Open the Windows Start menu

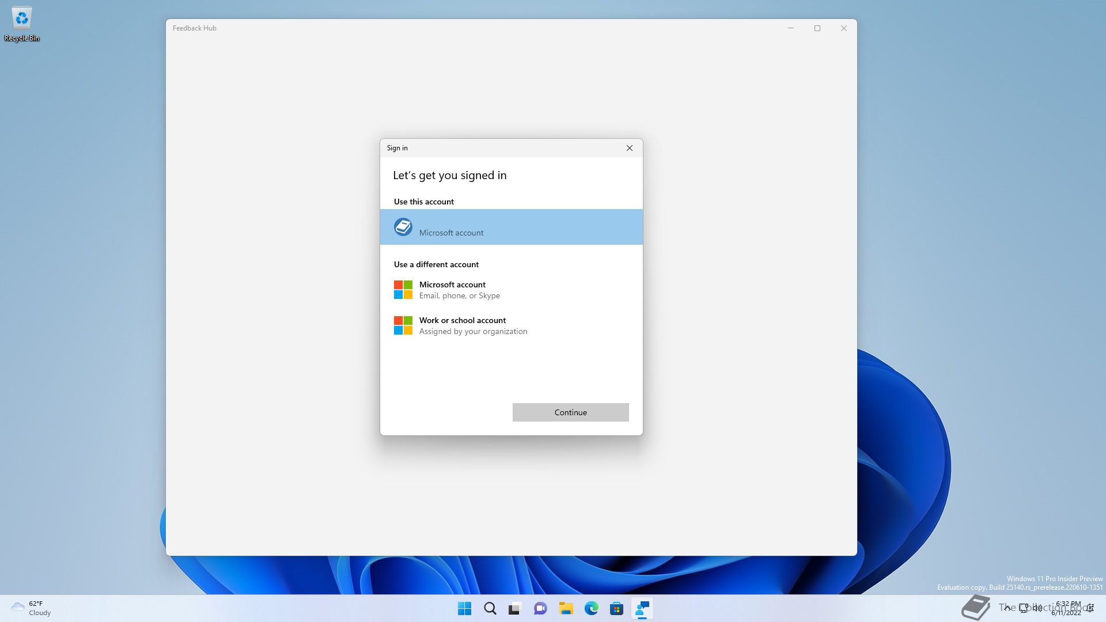tap(464, 609)
